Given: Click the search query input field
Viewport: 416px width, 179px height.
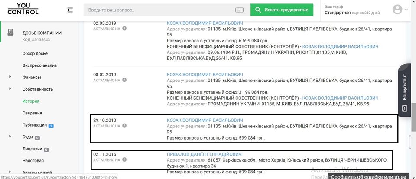Looking at the screenshot, I should (160, 10).
